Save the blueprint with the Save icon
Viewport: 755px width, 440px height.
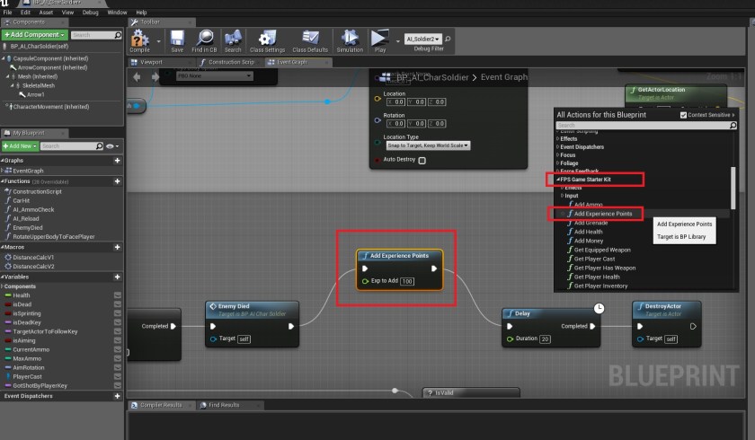tap(177, 40)
